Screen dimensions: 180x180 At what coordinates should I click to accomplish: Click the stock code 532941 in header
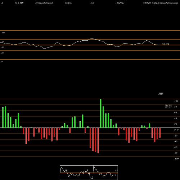coord(120,3)
